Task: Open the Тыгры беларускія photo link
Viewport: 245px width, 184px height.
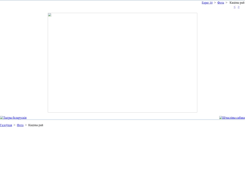Action: point(13,118)
